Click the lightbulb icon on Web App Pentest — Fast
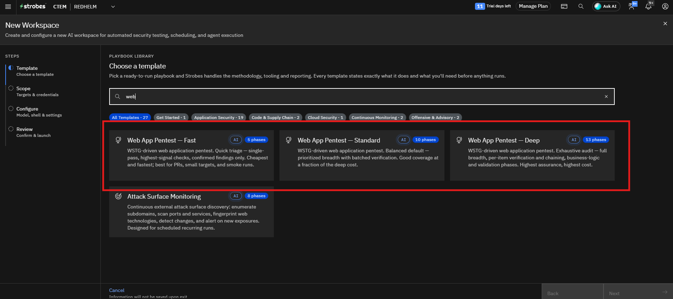The image size is (673, 299). tap(118, 140)
